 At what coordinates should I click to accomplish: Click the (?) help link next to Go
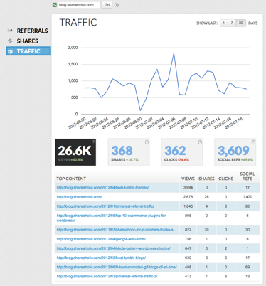click(x=117, y=5)
